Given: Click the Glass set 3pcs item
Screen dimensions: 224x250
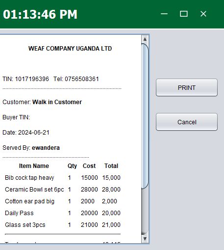Looking at the screenshot, I should [x=25, y=225].
